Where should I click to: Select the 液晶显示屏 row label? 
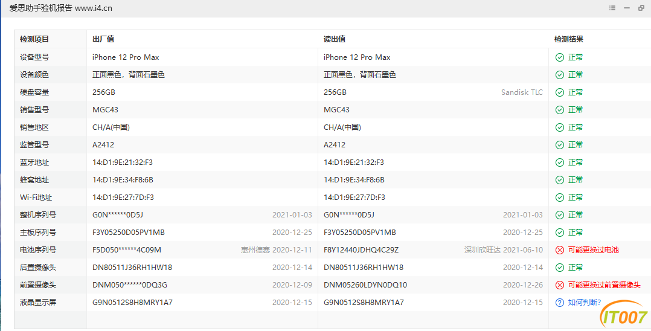pos(38,303)
